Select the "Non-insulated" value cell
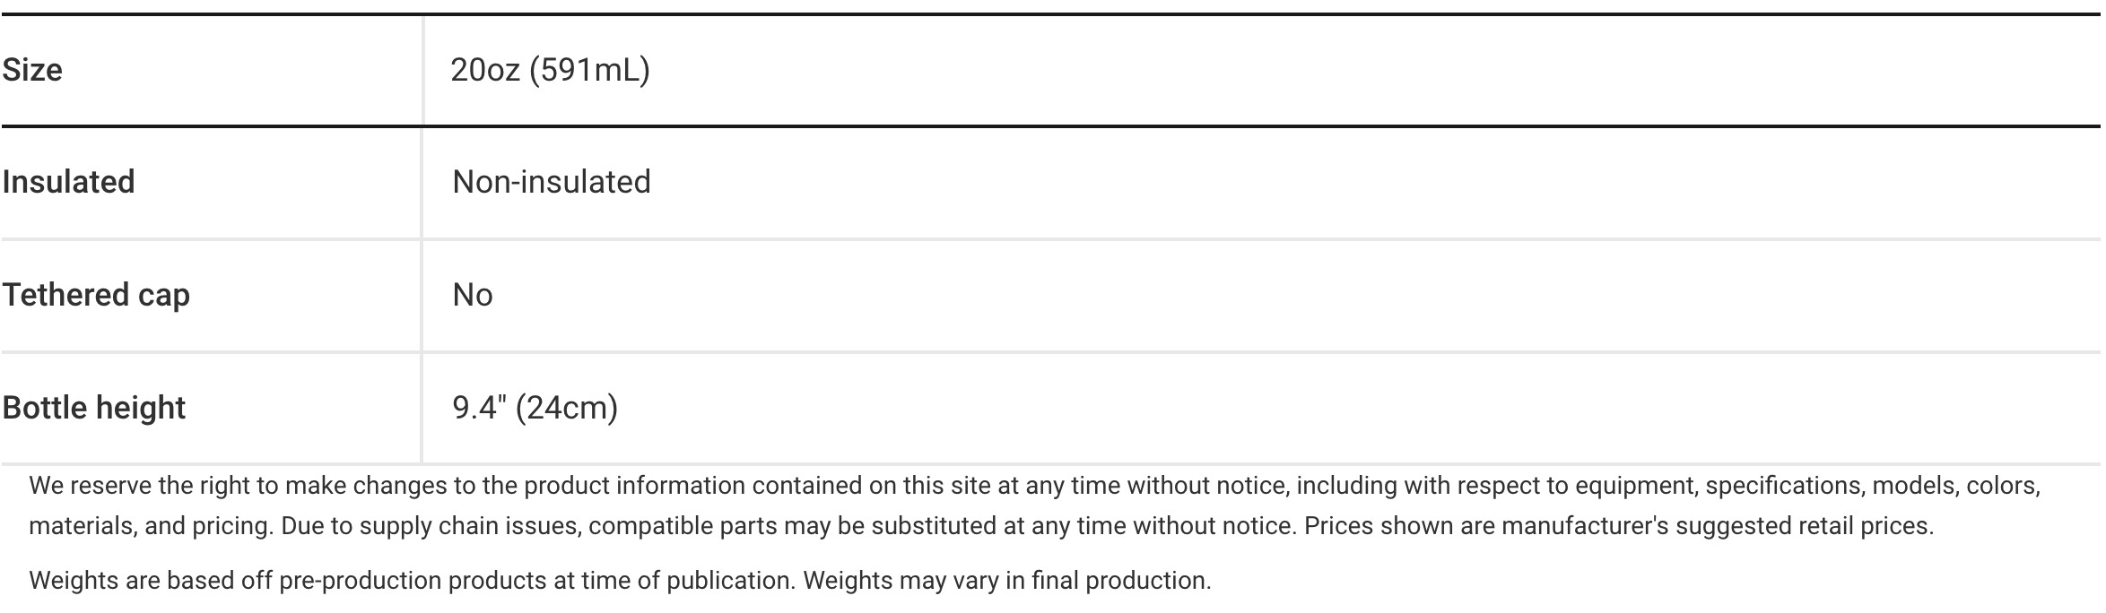The height and width of the screenshot is (613, 2106). coord(552,182)
